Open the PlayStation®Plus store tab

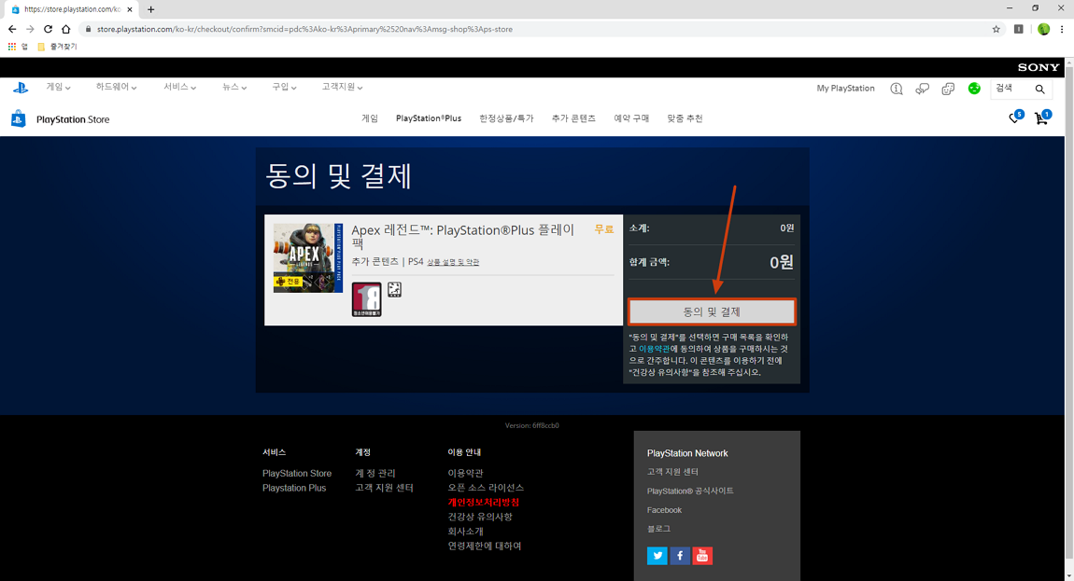point(429,118)
